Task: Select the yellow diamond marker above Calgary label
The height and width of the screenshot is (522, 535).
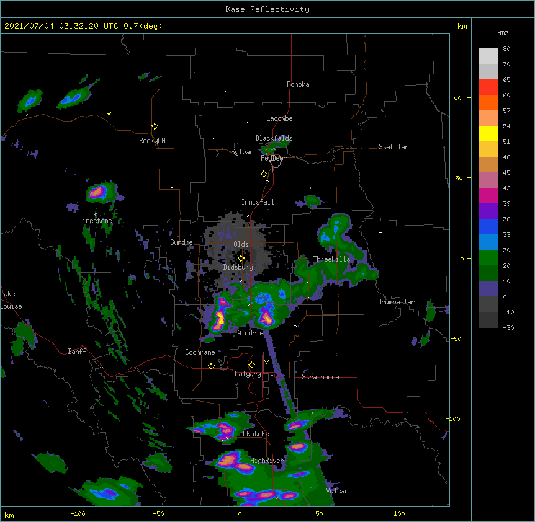Action: pyautogui.click(x=251, y=365)
